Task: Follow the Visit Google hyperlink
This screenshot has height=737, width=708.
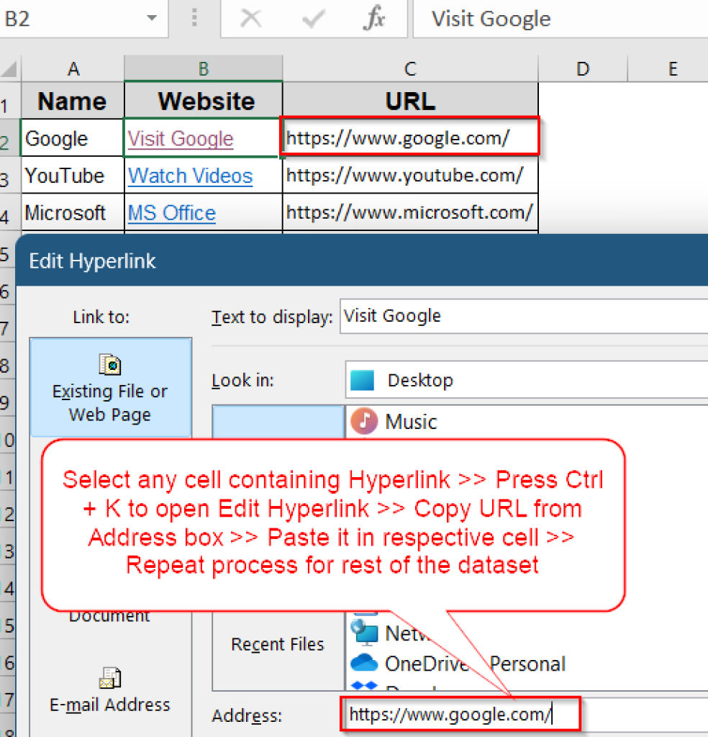Action: coord(180,138)
